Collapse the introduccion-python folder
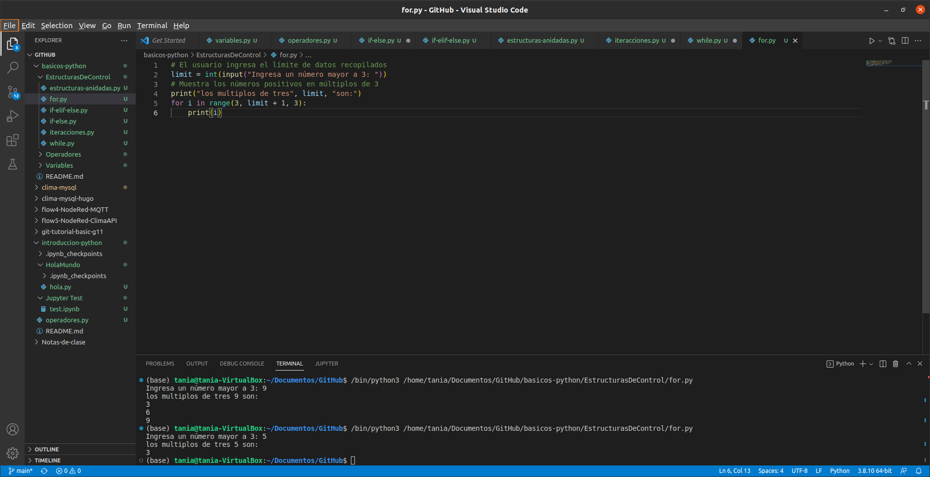Screen dimensions: 930x477 [80, 243]
